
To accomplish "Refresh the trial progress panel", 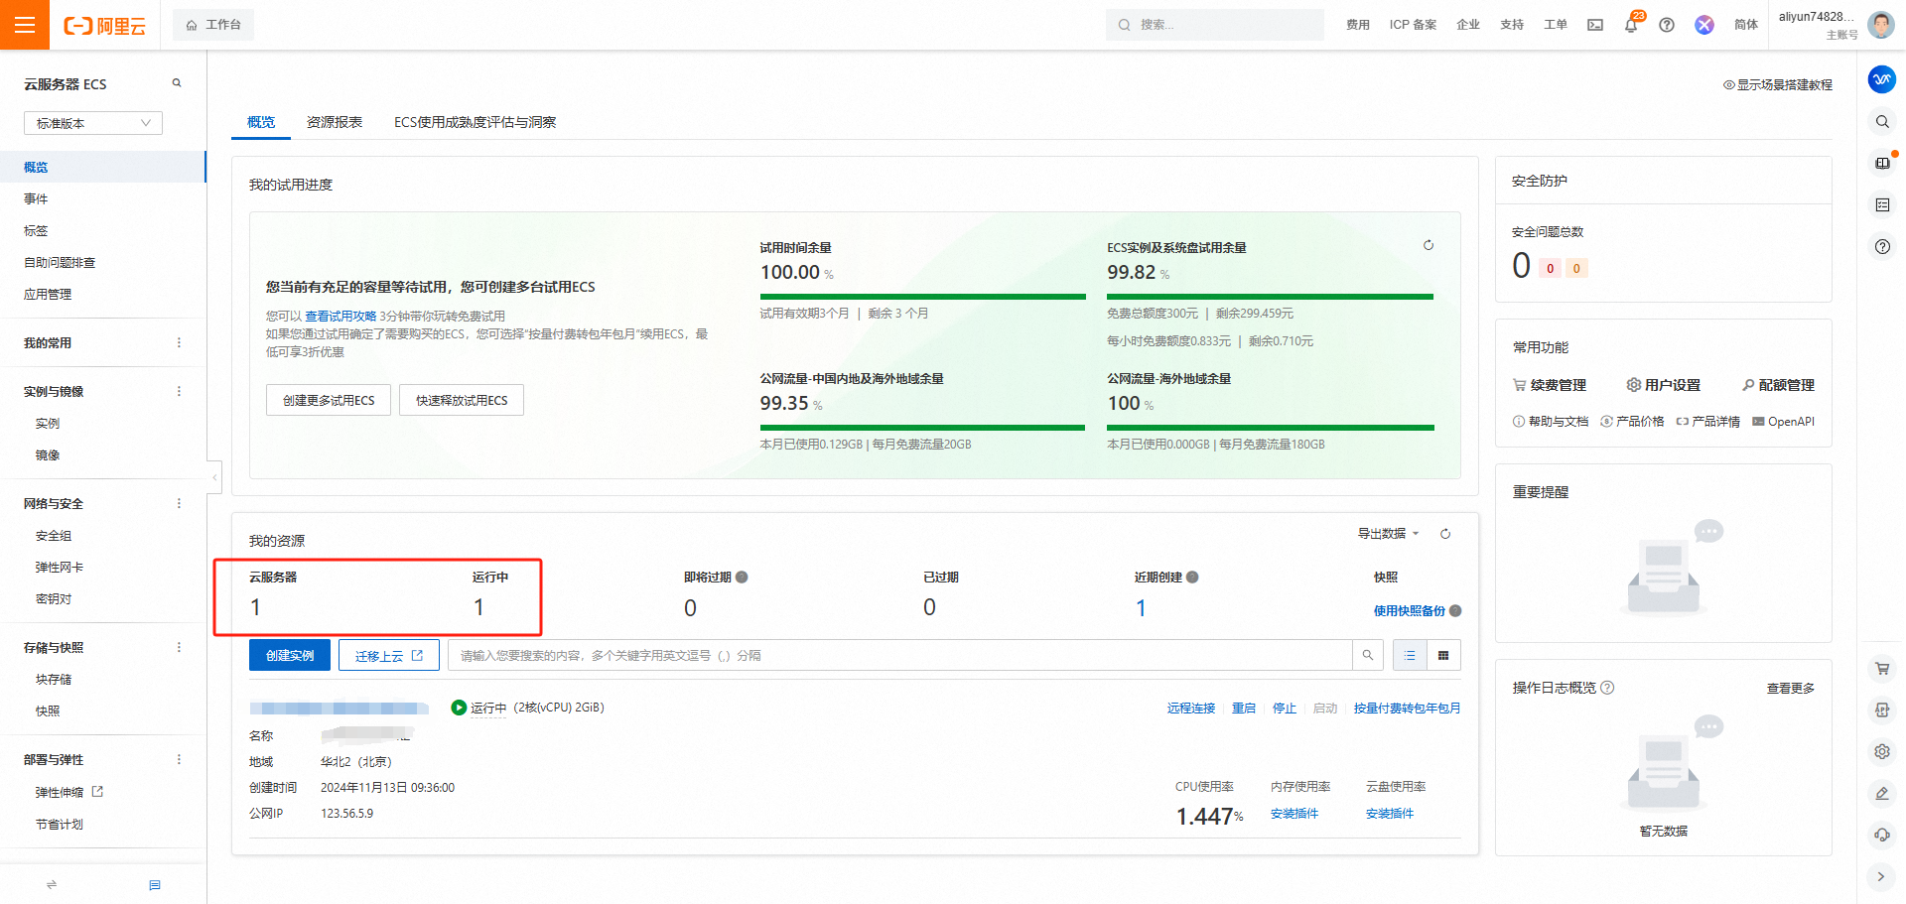I will tap(1429, 245).
